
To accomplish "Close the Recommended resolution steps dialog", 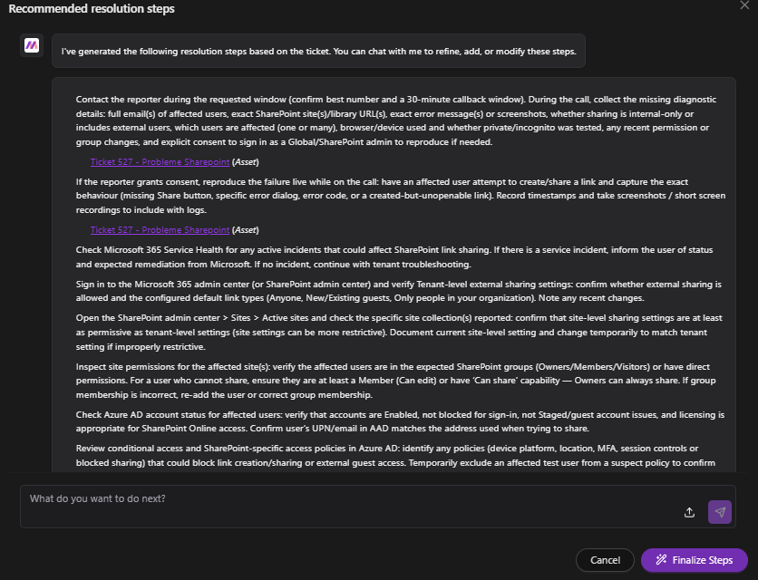I will click(x=744, y=5).
